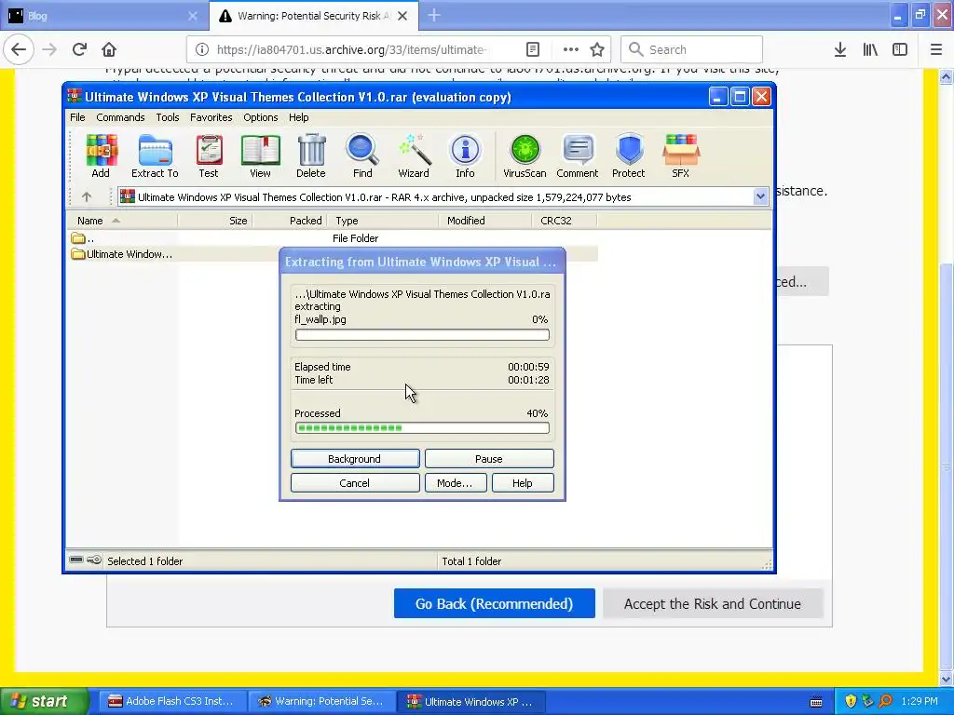
Task: Click the Ultimate Windows XP taskbar item
Action: [470, 701]
